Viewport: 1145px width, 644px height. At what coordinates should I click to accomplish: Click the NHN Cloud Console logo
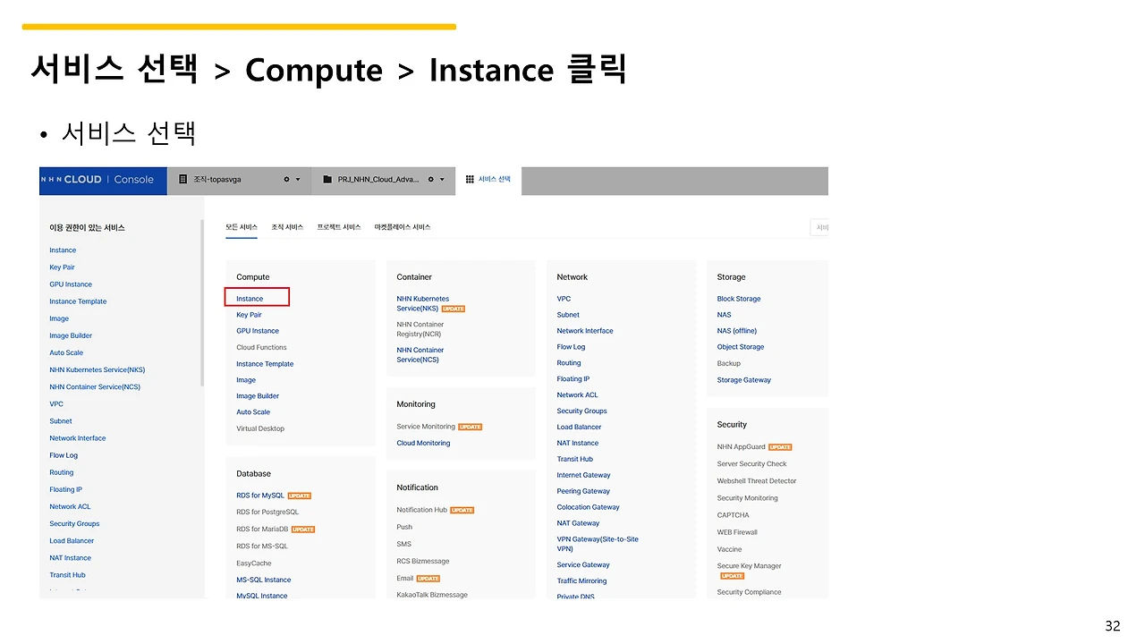(x=98, y=180)
